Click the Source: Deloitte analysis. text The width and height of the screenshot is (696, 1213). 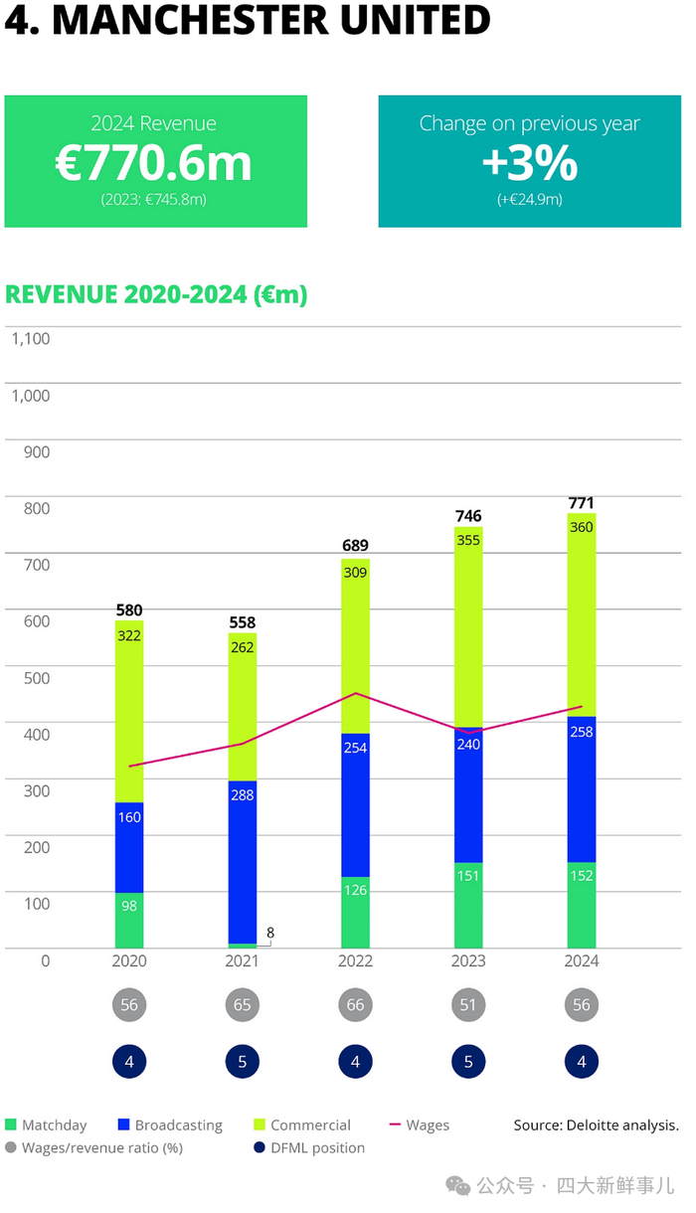pos(597,1126)
